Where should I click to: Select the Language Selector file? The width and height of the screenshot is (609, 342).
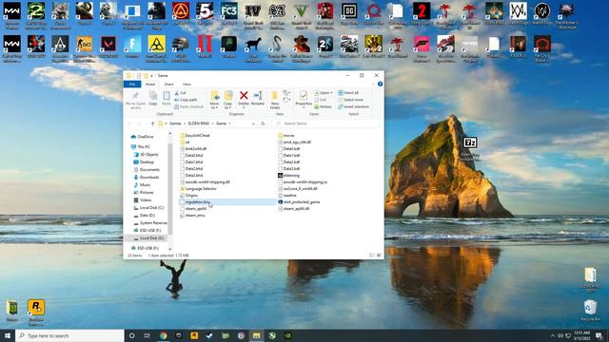point(198,188)
